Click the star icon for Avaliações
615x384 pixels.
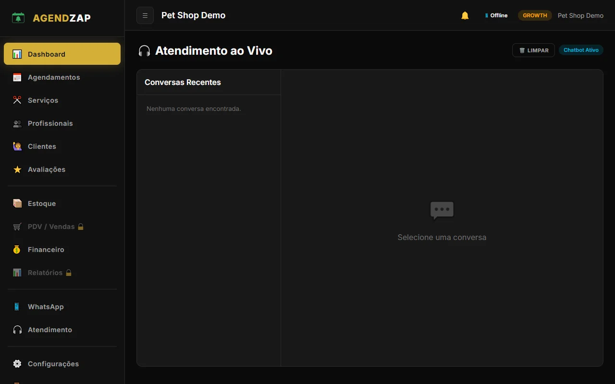click(x=17, y=169)
